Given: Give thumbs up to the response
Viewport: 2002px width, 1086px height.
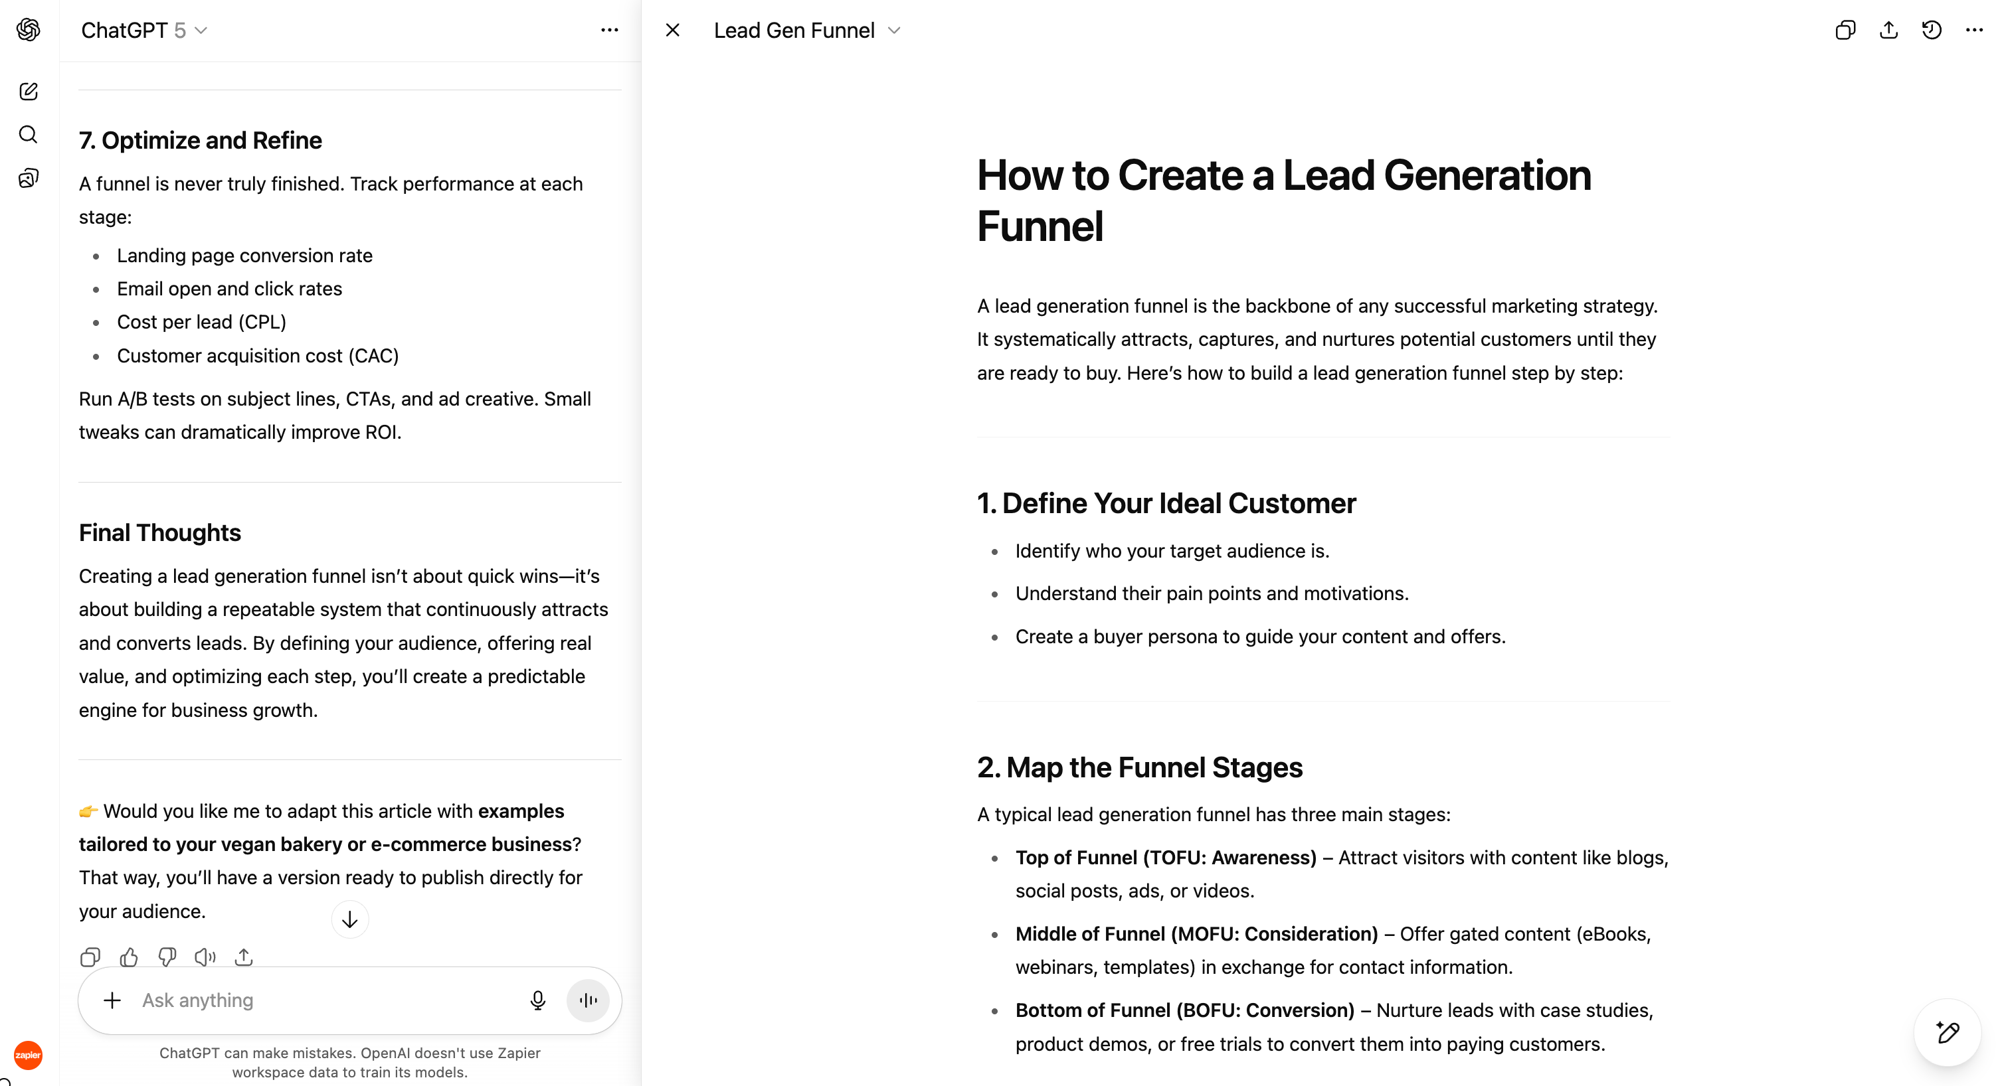Looking at the screenshot, I should [129, 957].
